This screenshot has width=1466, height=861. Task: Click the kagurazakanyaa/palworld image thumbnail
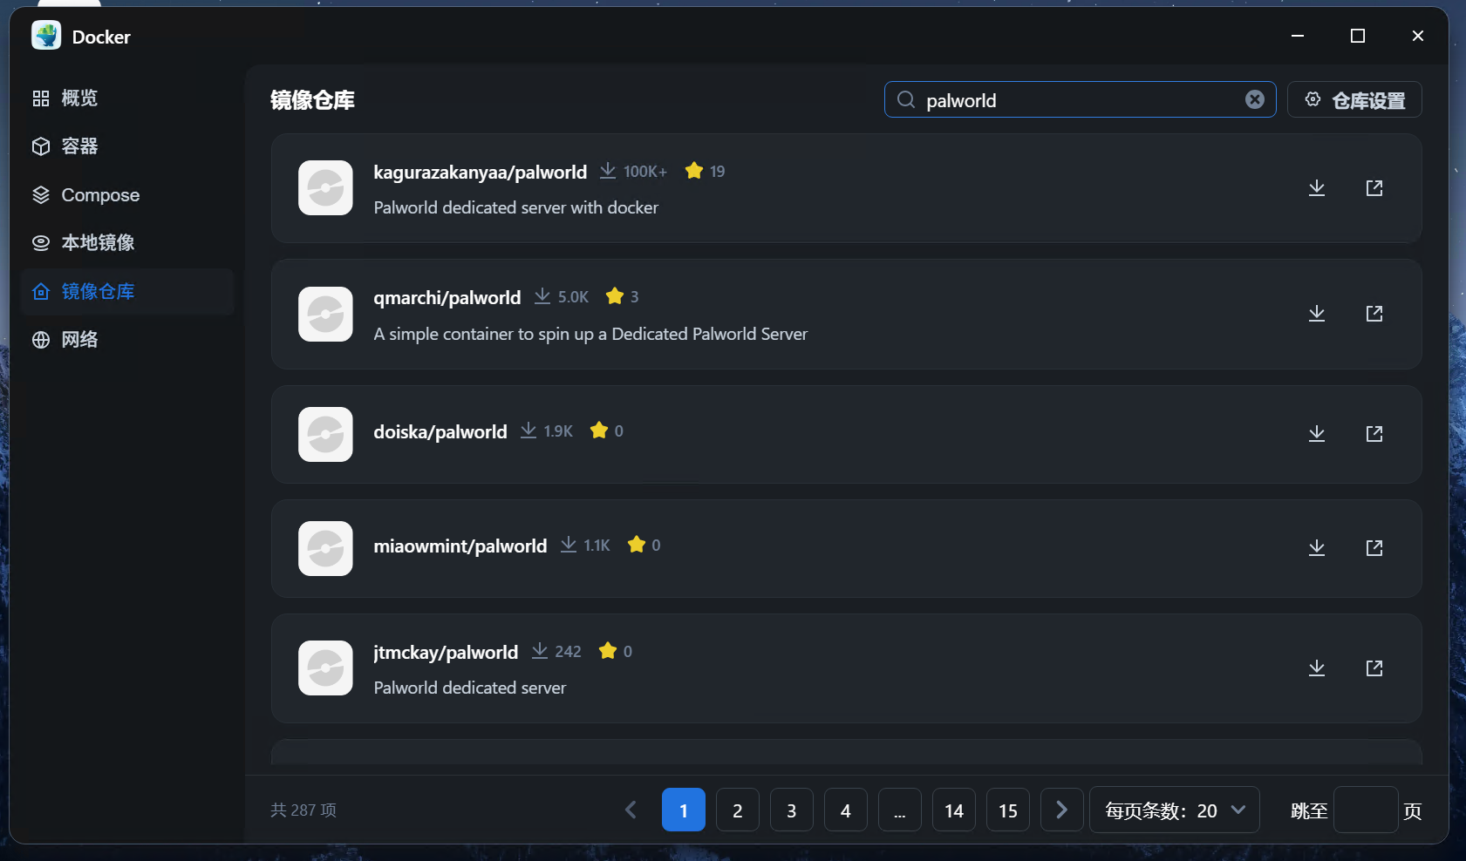click(x=325, y=188)
